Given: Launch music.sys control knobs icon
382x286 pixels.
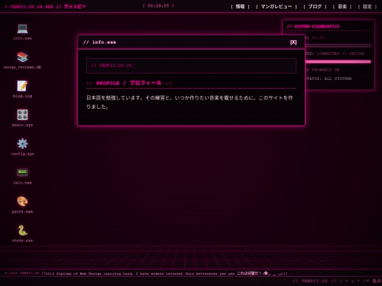Looking at the screenshot, I should point(23,115).
